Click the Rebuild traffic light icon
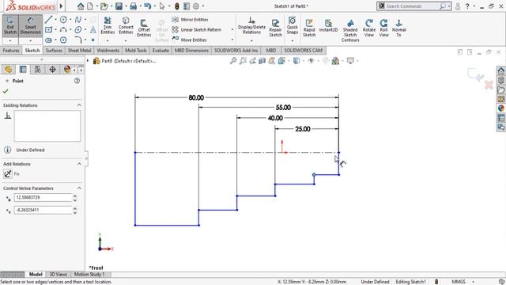Screen dimensions: 506x285 pos(177,6)
